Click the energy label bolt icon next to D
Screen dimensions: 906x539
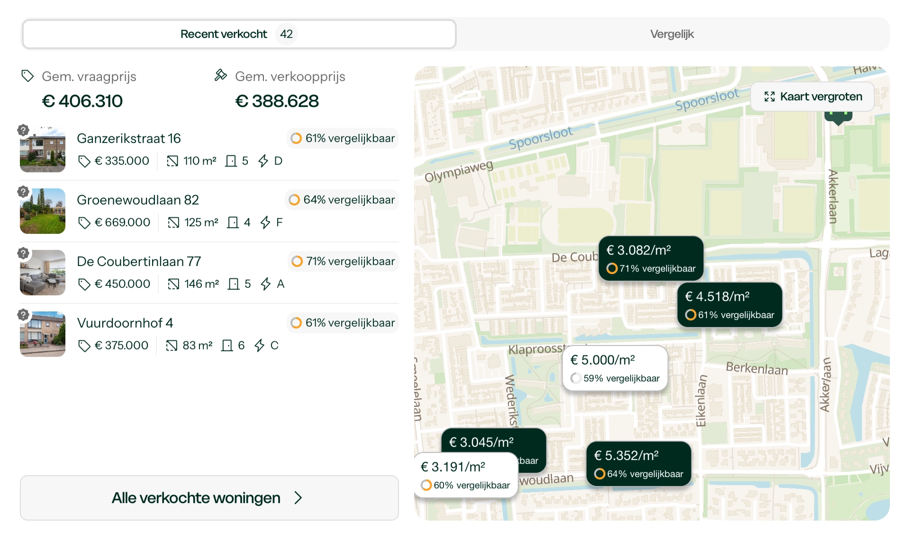[x=263, y=161]
